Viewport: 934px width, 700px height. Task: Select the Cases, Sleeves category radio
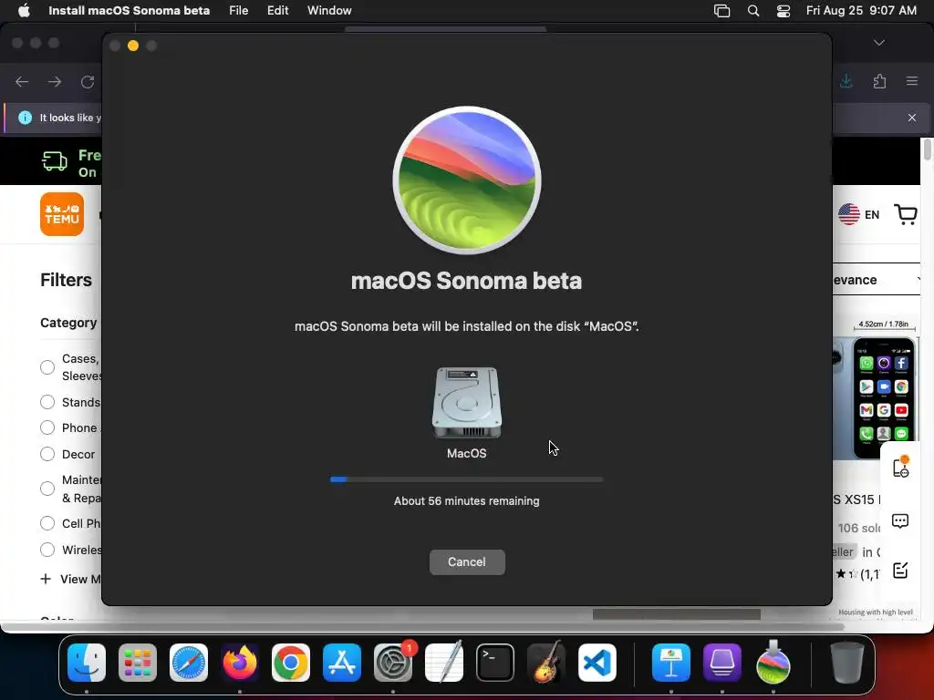(x=47, y=367)
